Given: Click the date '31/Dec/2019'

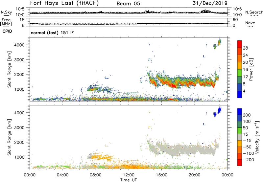Looking at the screenshot, I should tap(210, 3).
